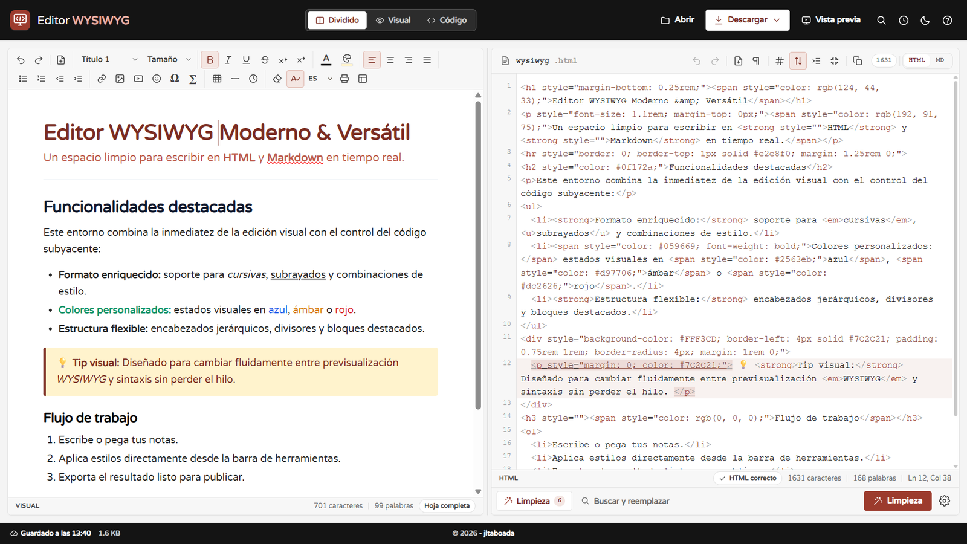
Task: Clear formatting with the eraser icon
Action: tap(277, 79)
